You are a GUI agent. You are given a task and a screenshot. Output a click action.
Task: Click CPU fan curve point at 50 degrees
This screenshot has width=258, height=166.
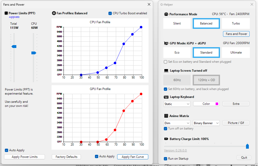coord(98,72)
